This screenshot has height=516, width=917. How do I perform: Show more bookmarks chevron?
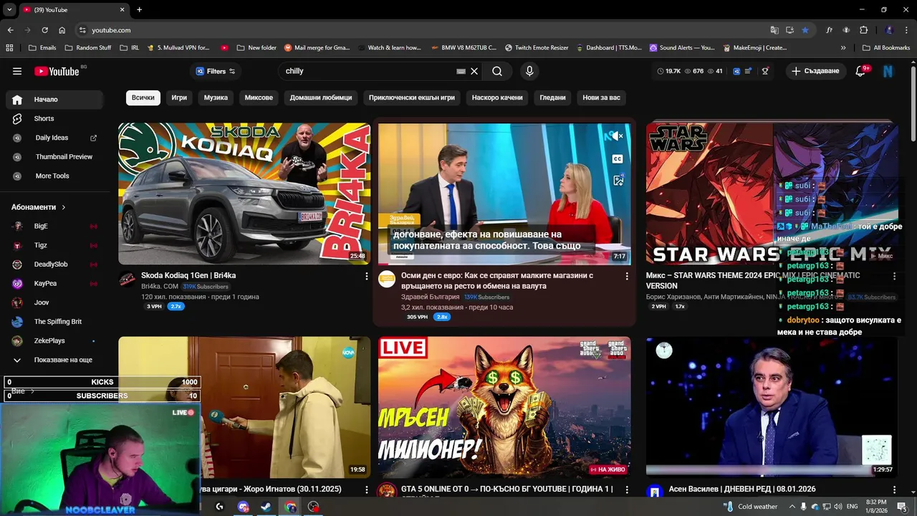click(843, 48)
